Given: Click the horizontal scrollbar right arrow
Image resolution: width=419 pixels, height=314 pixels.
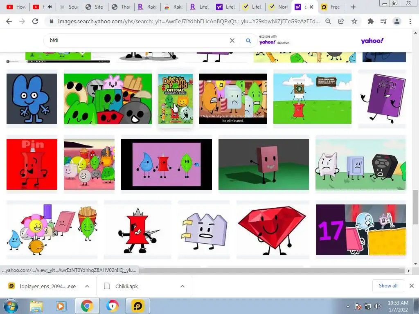Looking at the screenshot, I should pos(409,271).
